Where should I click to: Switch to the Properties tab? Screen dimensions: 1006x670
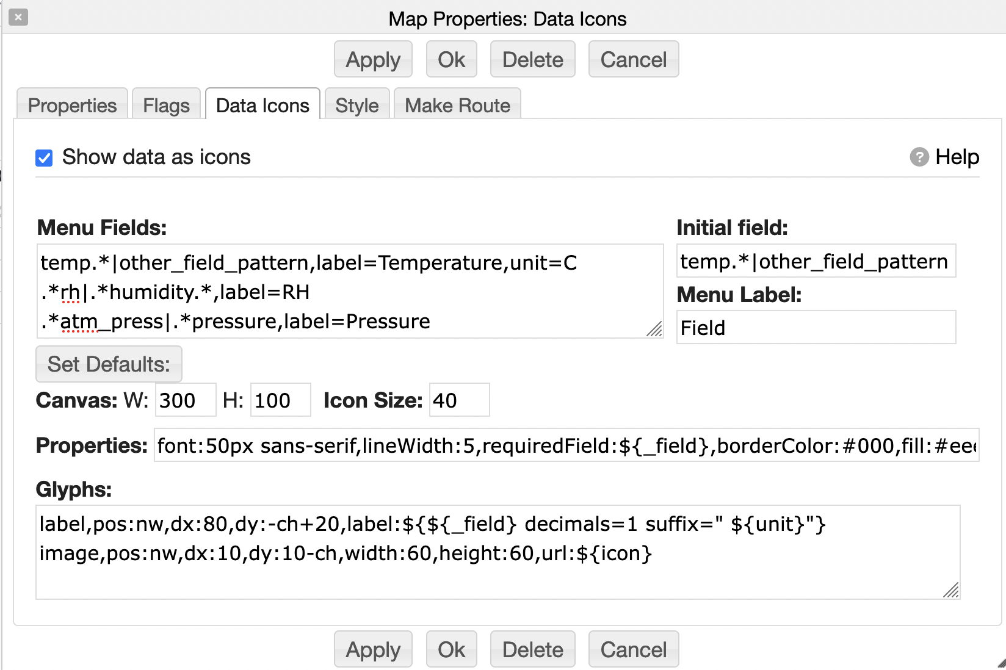(x=72, y=106)
